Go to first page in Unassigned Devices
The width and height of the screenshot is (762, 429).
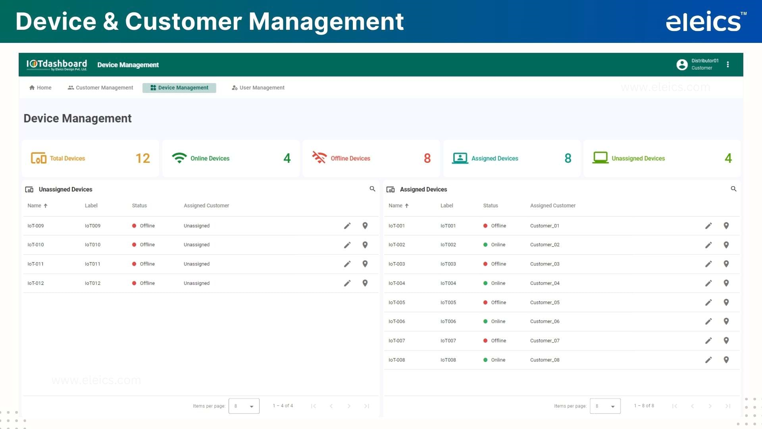[x=314, y=406]
